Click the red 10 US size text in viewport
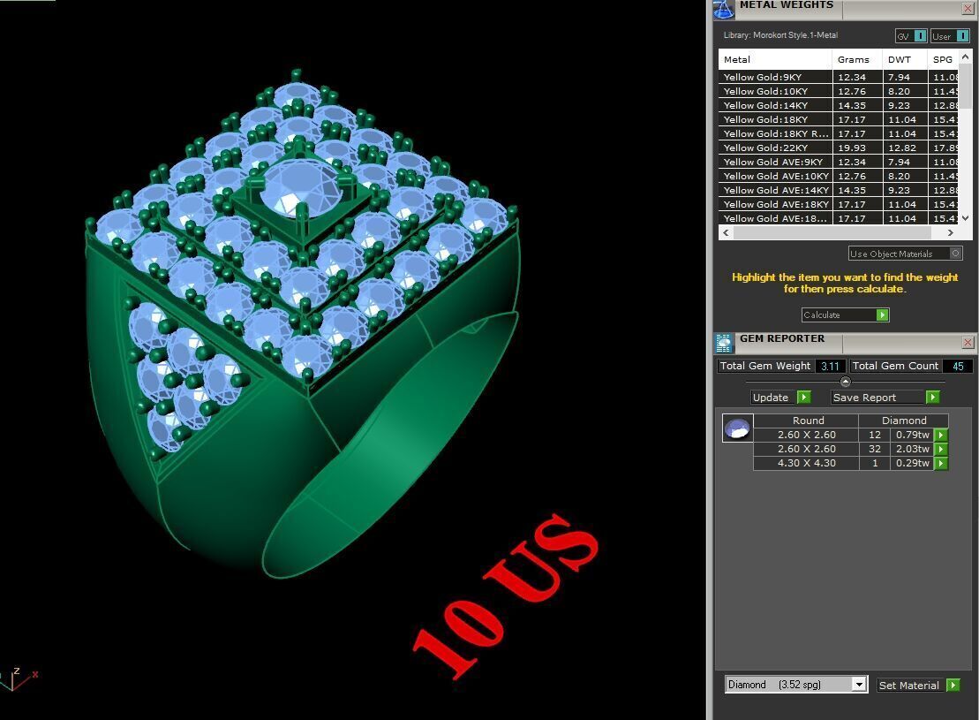Viewport: 979px width, 720px height. coord(506,597)
